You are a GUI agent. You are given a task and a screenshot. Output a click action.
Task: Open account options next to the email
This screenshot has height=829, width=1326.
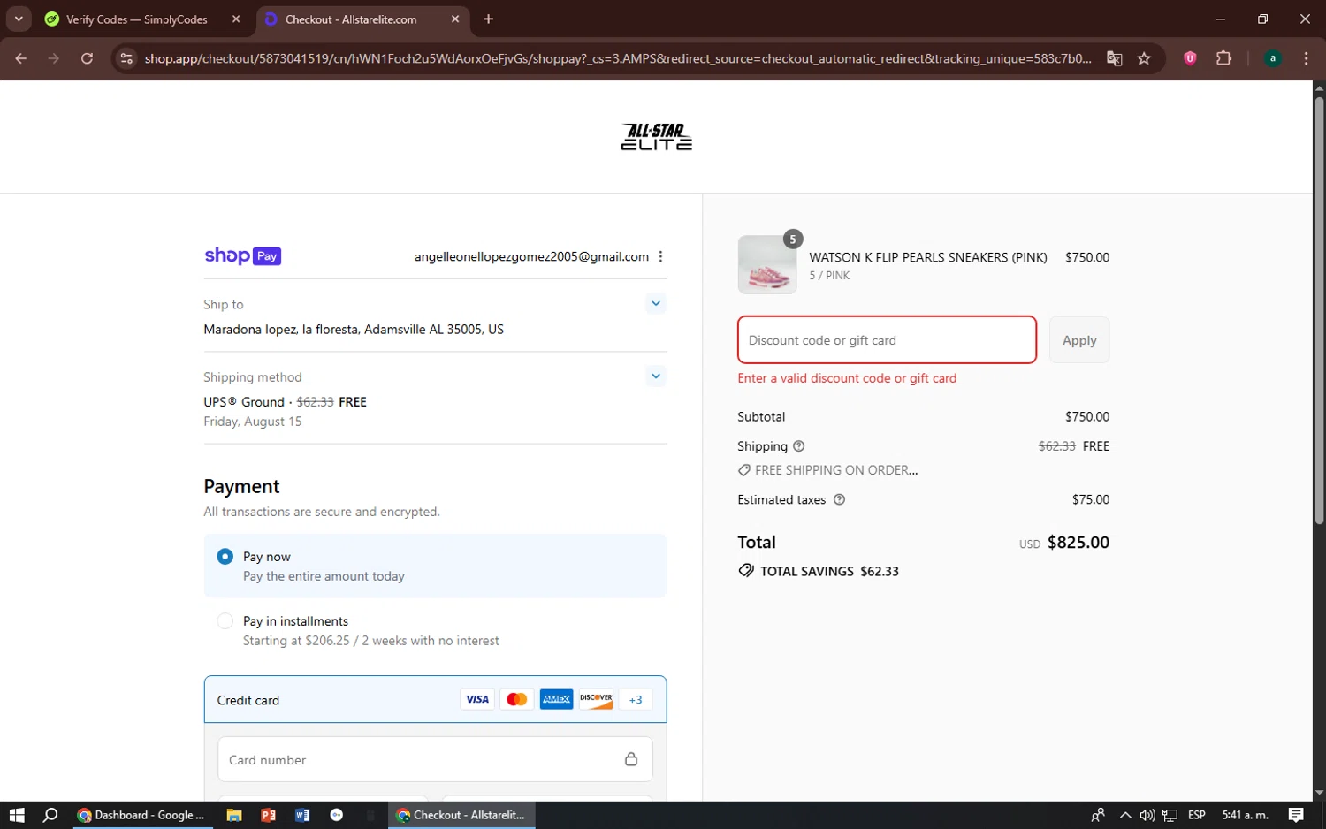pos(660,256)
